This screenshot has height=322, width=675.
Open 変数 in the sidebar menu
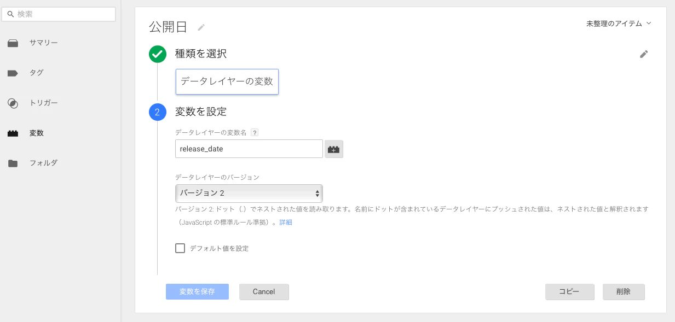click(x=37, y=133)
